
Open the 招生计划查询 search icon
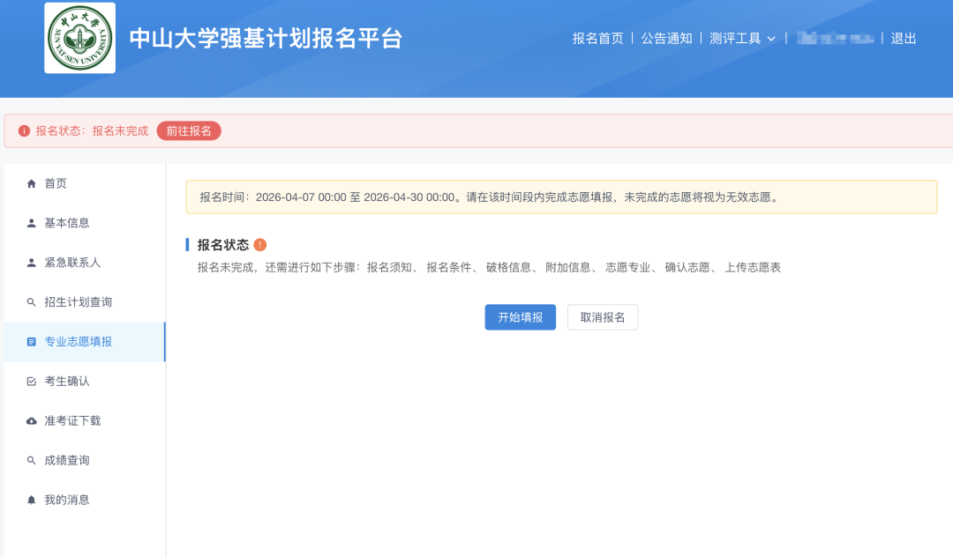31,301
